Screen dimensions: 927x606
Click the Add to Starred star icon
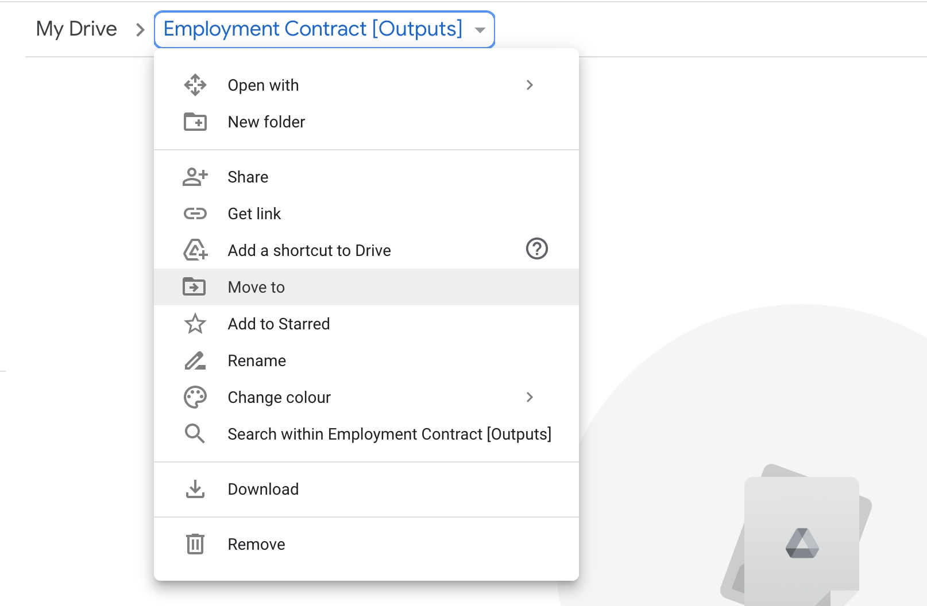click(x=195, y=324)
